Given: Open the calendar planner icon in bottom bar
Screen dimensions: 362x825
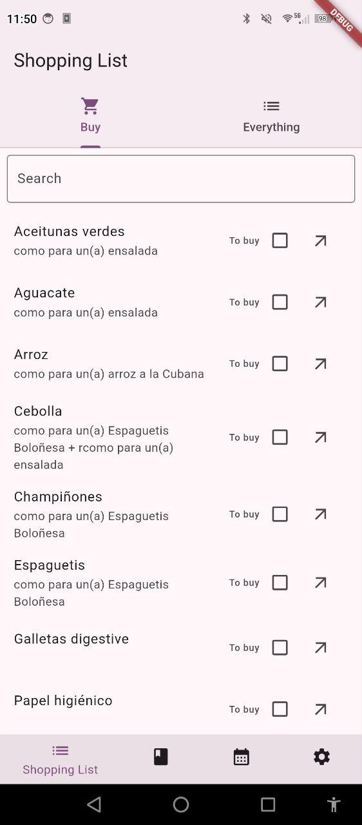Looking at the screenshot, I should coord(242,757).
